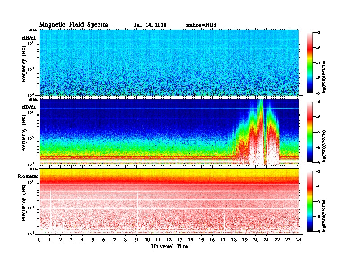Click the -8 tick on the Riometer color scale
Image resolution: width=356 pixels, height=275 pixels.
[x=318, y=217]
